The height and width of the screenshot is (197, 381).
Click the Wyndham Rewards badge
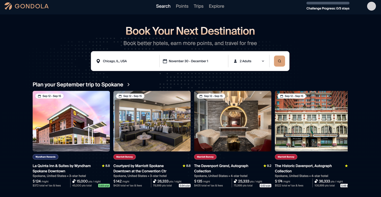tap(45, 157)
